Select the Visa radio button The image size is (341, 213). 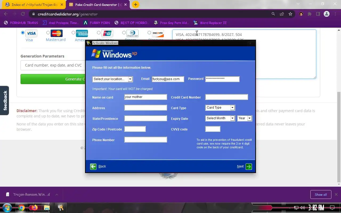coord(23,33)
